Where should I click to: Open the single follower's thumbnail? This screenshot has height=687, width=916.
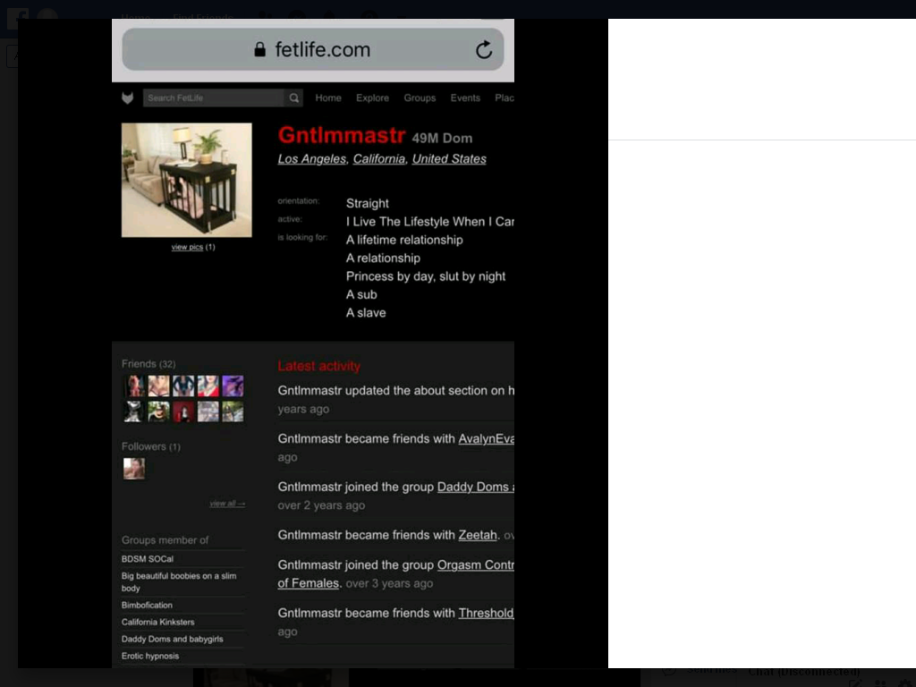pyautogui.click(x=134, y=469)
